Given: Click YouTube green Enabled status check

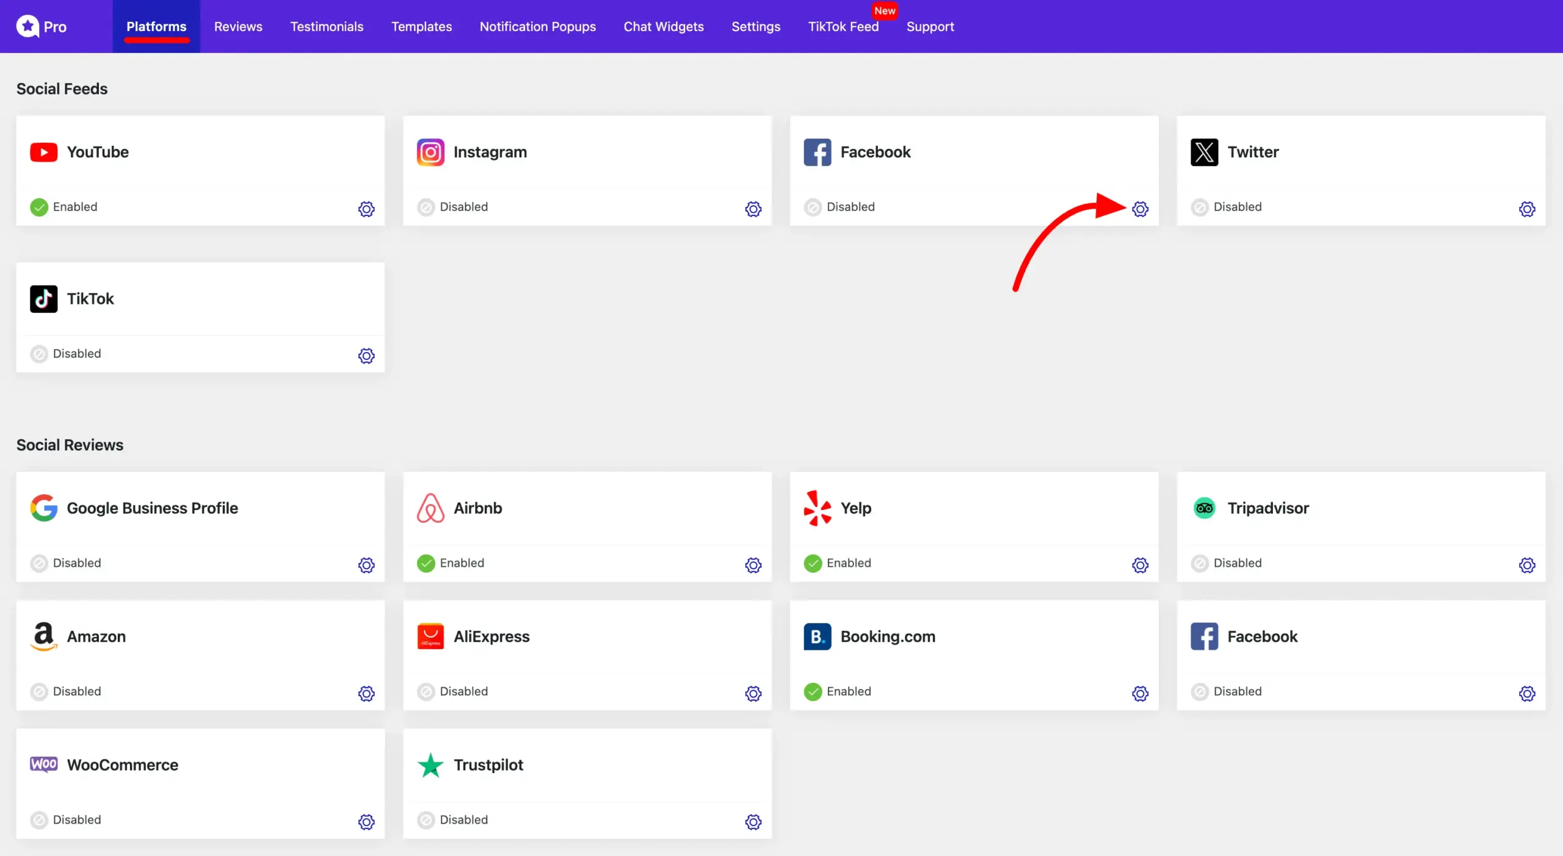Looking at the screenshot, I should click(x=39, y=207).
